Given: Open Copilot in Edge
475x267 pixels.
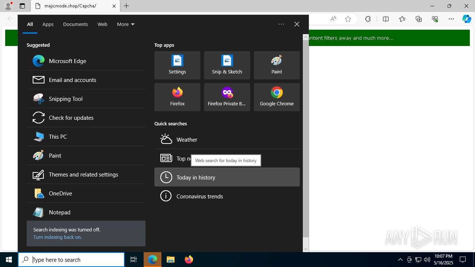Looking at the screenshot, I should (467, 19).
